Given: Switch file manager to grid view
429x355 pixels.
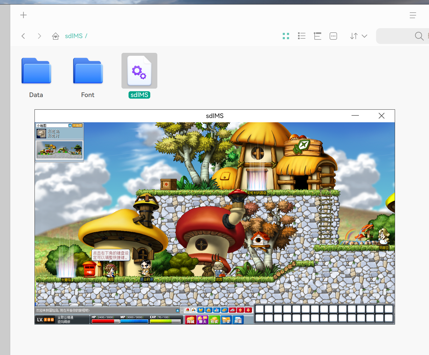Looking at the screenshot, I should (x=286, y=36).
